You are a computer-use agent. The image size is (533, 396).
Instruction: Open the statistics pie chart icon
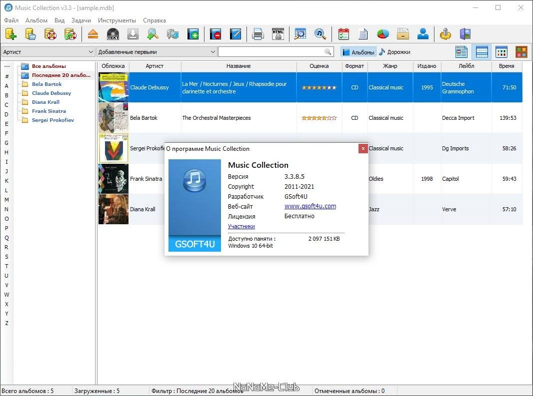(x=383, y=34)
